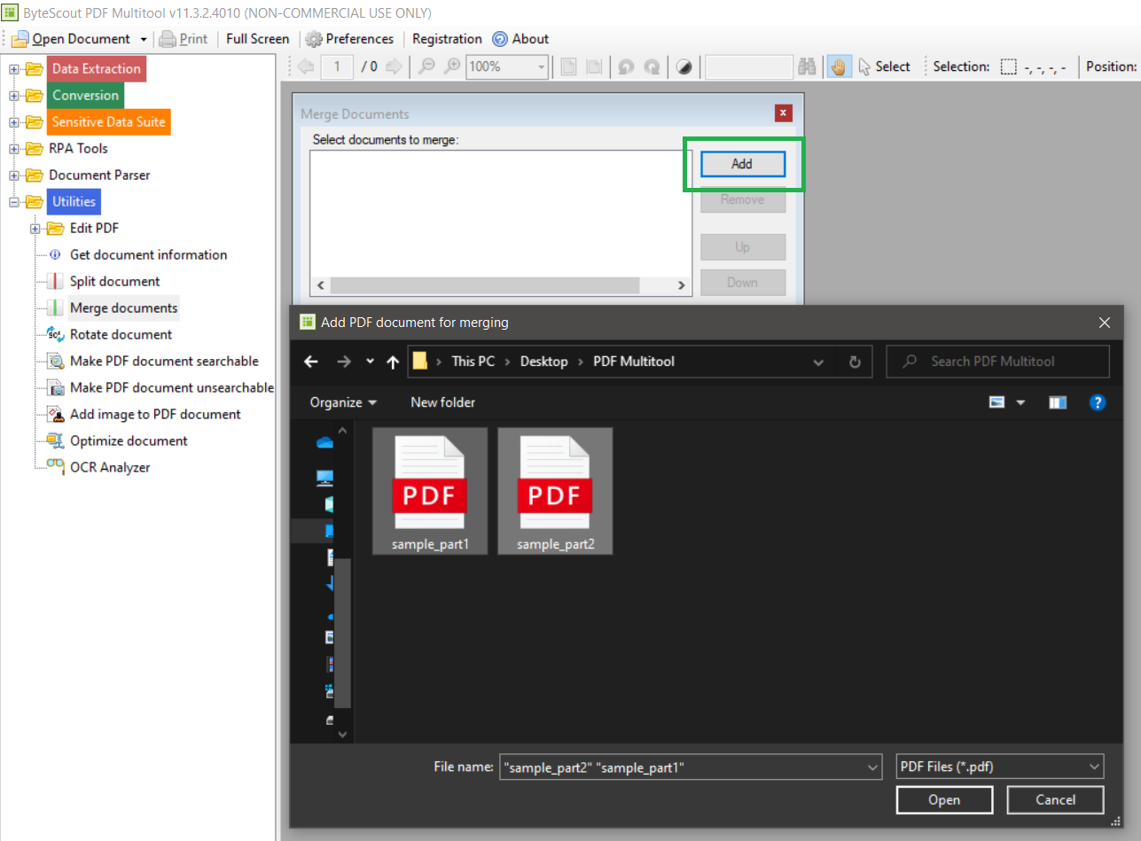Expand the Sensitive Data Suite node

point(14,122)
